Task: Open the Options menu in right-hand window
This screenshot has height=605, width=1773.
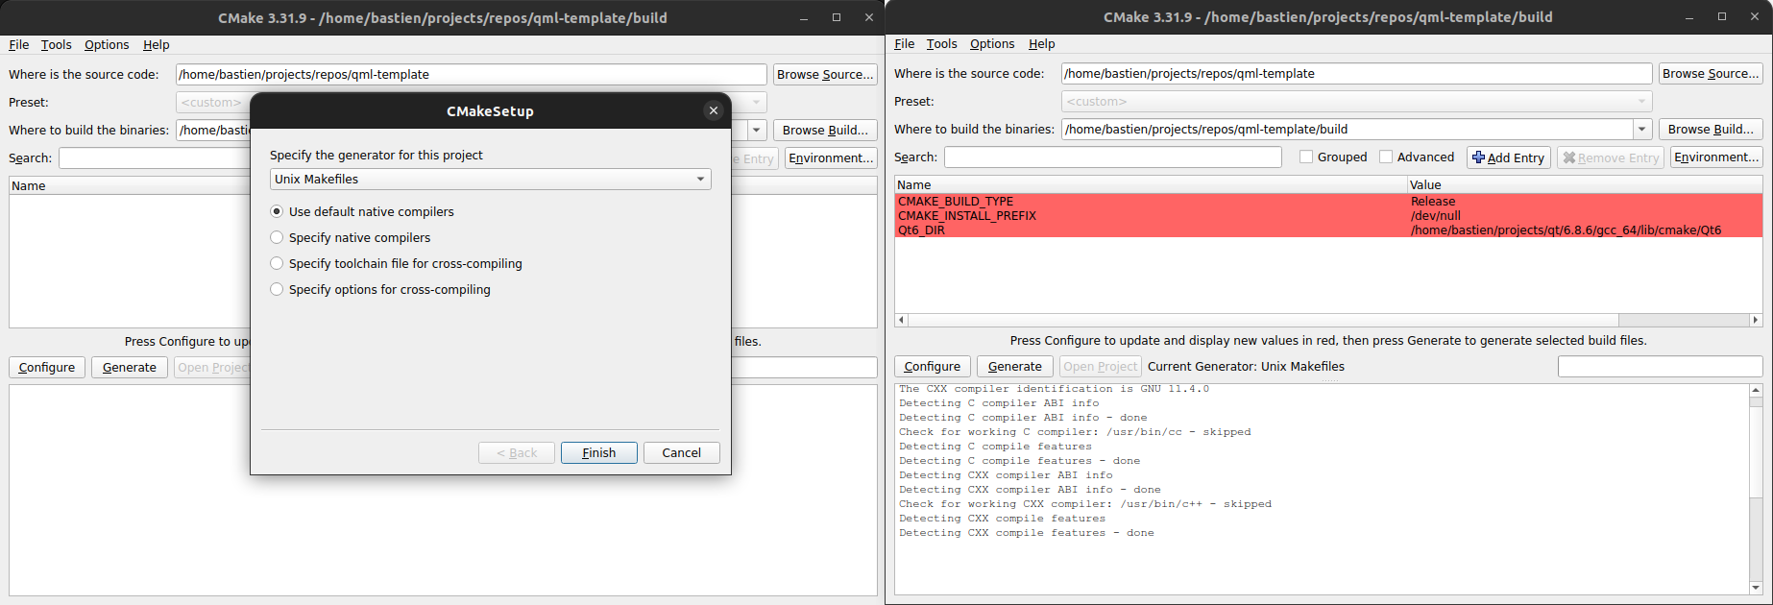Action: (x=991, y=43)
